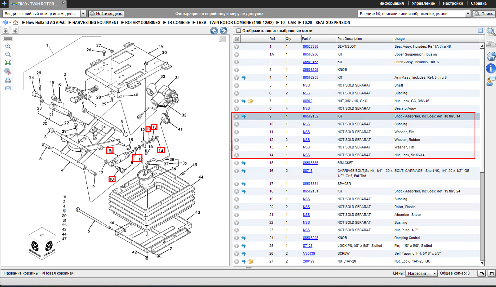Toggle the add circle for Ref 2 row

237,62
